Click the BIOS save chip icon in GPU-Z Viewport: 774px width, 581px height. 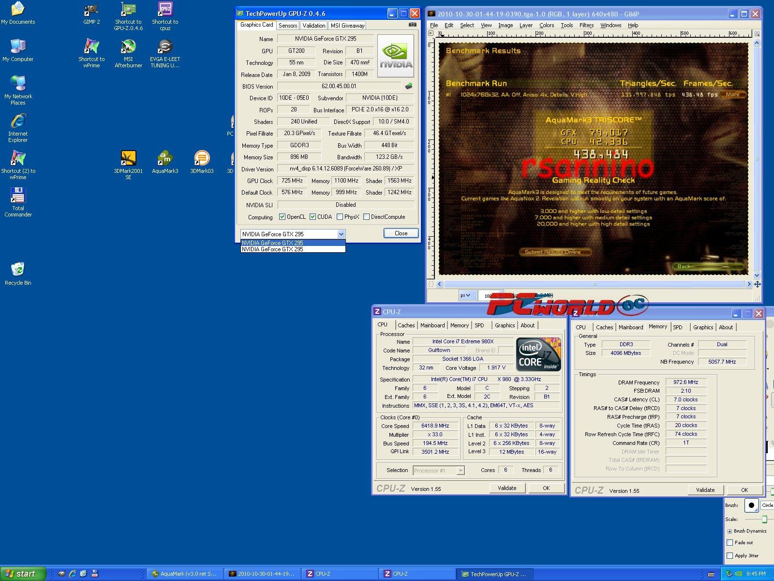pos(409,86)
